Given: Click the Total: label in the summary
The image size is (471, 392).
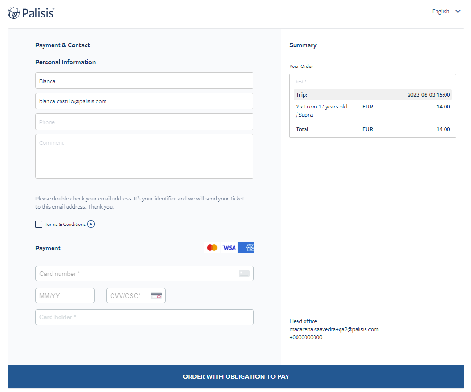Looking at the screenshot, I should (303, 129).
